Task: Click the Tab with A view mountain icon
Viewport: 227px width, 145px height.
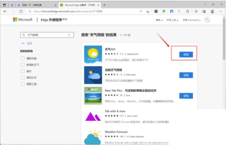Action: pos(93,116)
